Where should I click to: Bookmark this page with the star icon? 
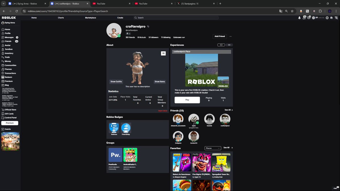[292, 11]
